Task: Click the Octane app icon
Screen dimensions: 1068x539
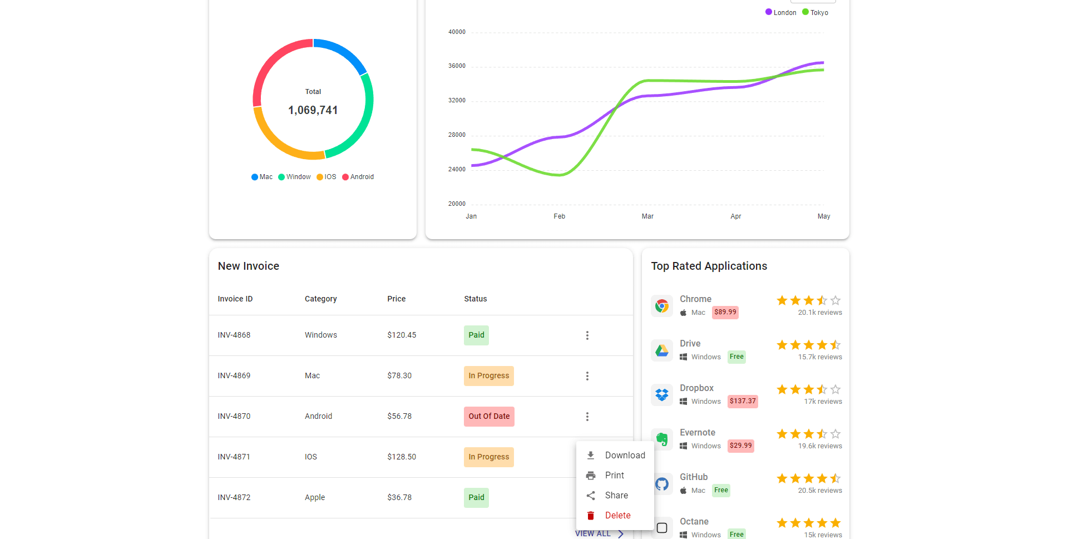Action: 662,528
